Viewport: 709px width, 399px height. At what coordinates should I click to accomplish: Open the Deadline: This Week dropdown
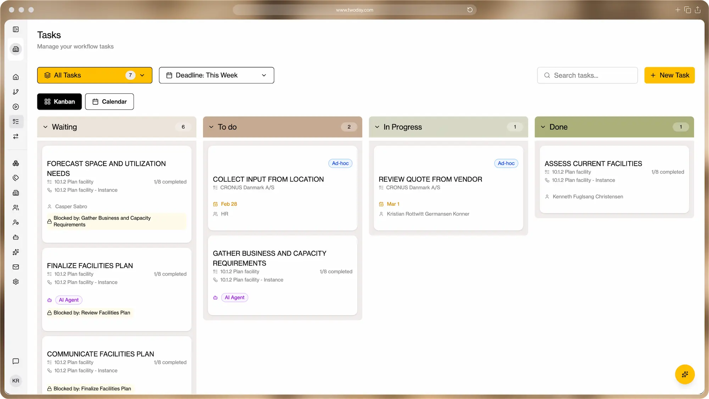tap(216, 75)
